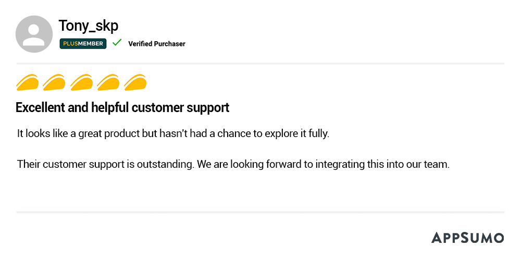Select the fifth taco rating icon

[135, 82]
